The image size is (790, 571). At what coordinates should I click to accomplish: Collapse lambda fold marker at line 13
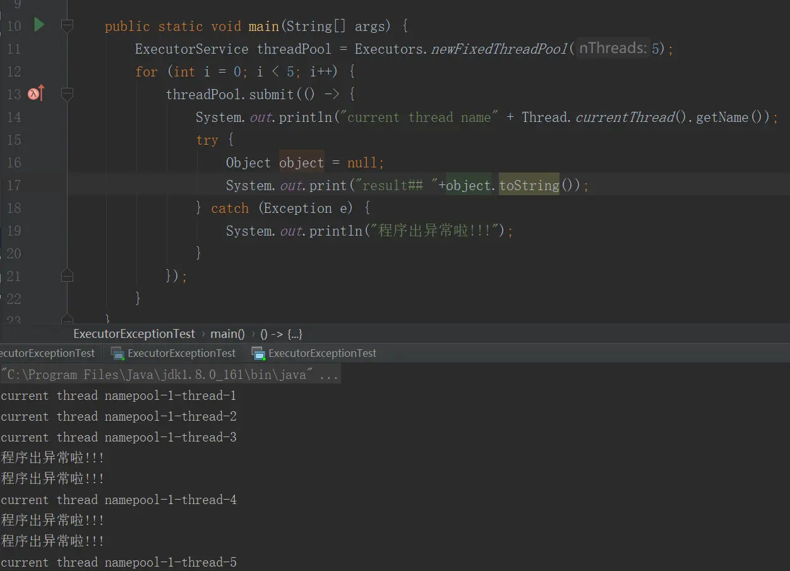(68, 94)
